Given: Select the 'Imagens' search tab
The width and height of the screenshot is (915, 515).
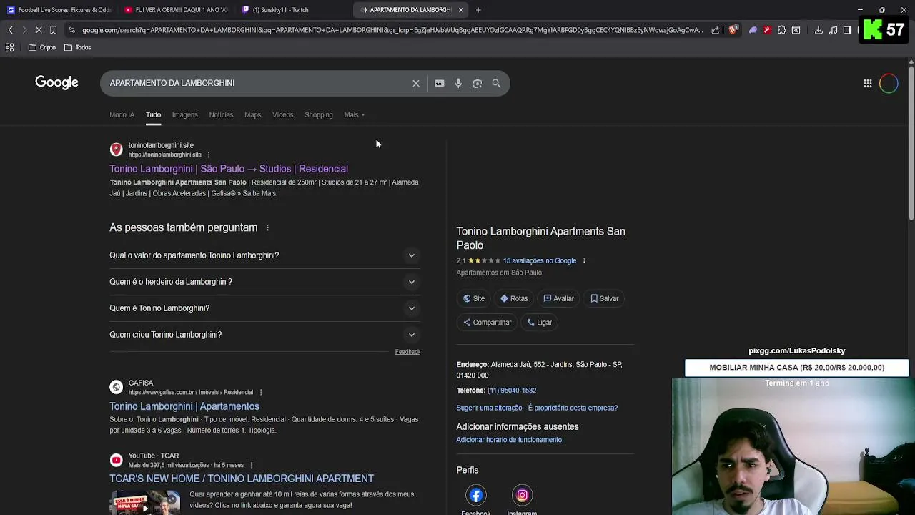Looking at the screenshot, I should pos(184,114).
